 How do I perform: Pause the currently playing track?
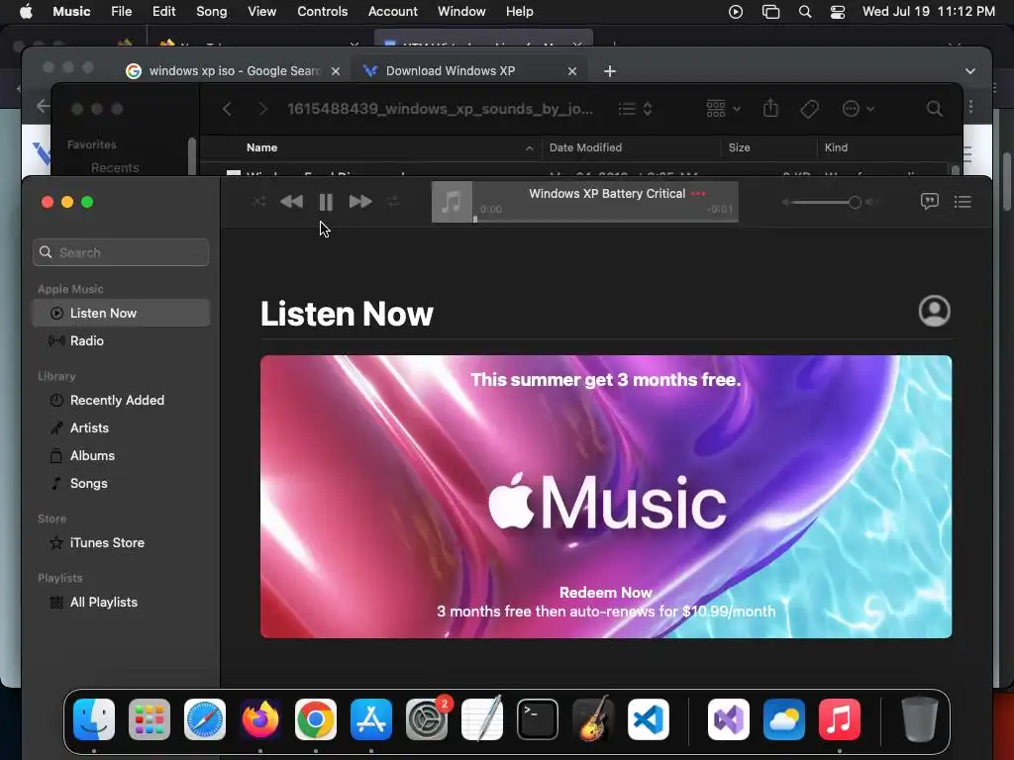pos(326,202)
